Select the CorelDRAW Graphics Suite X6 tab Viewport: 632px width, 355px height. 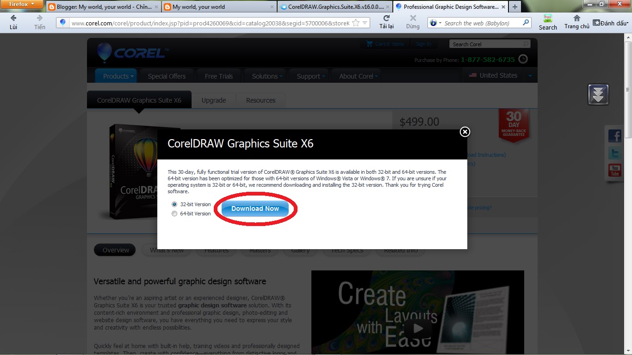click(139, 100)
